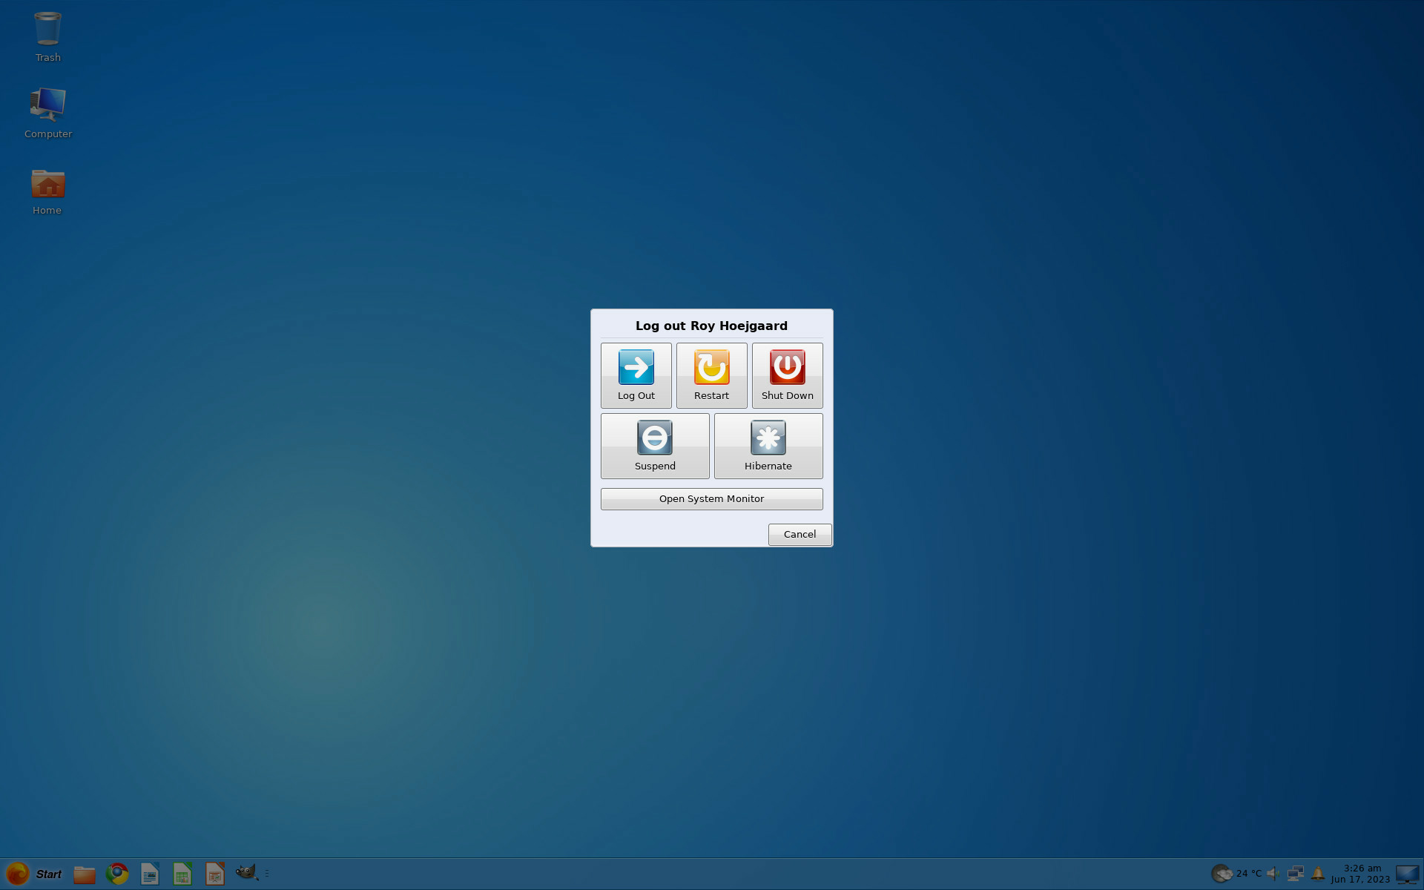1424x890 pixels.
Task: Click the weather applet showing 24 °C
Action: [x=1236, y=874]
